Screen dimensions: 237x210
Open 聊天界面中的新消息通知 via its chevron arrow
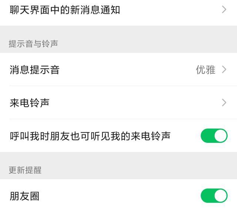224,10
